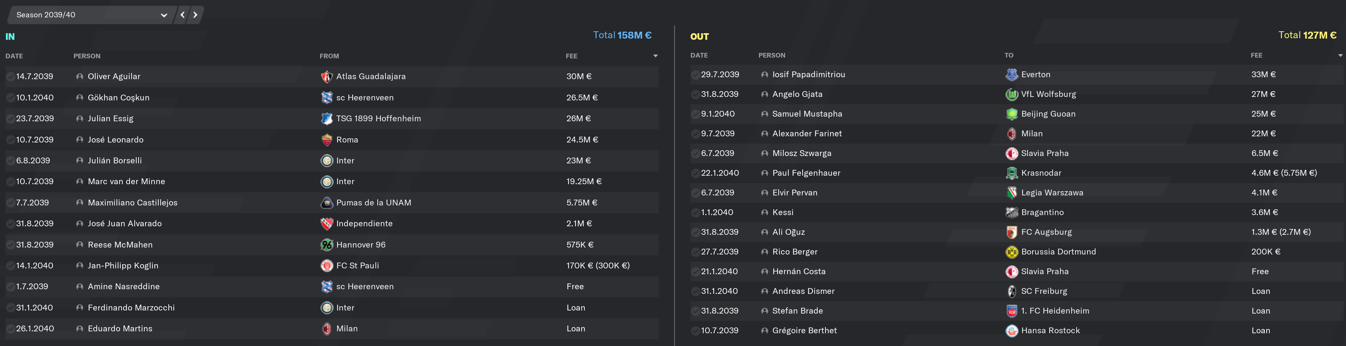Click the Hannover 96 club badge
Viewport: 1346px width, 346px height.
(x=327, y=245)
